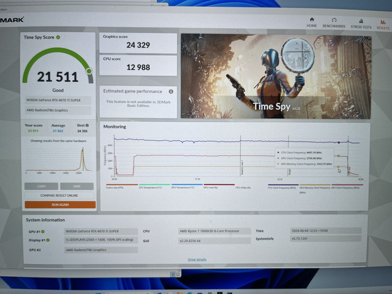The image size is (392, 294).
Task: Click GPU #1 field in System information
Action: coord(100,232)
